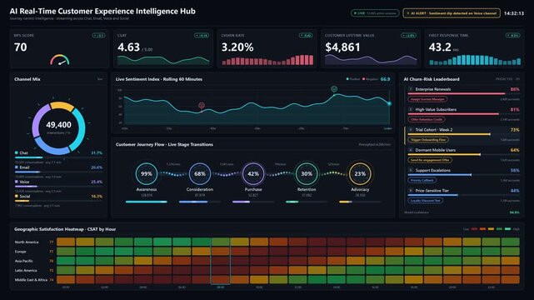Click the Awareness stage progress bar
534x300 pixels.
click(147, 202)
